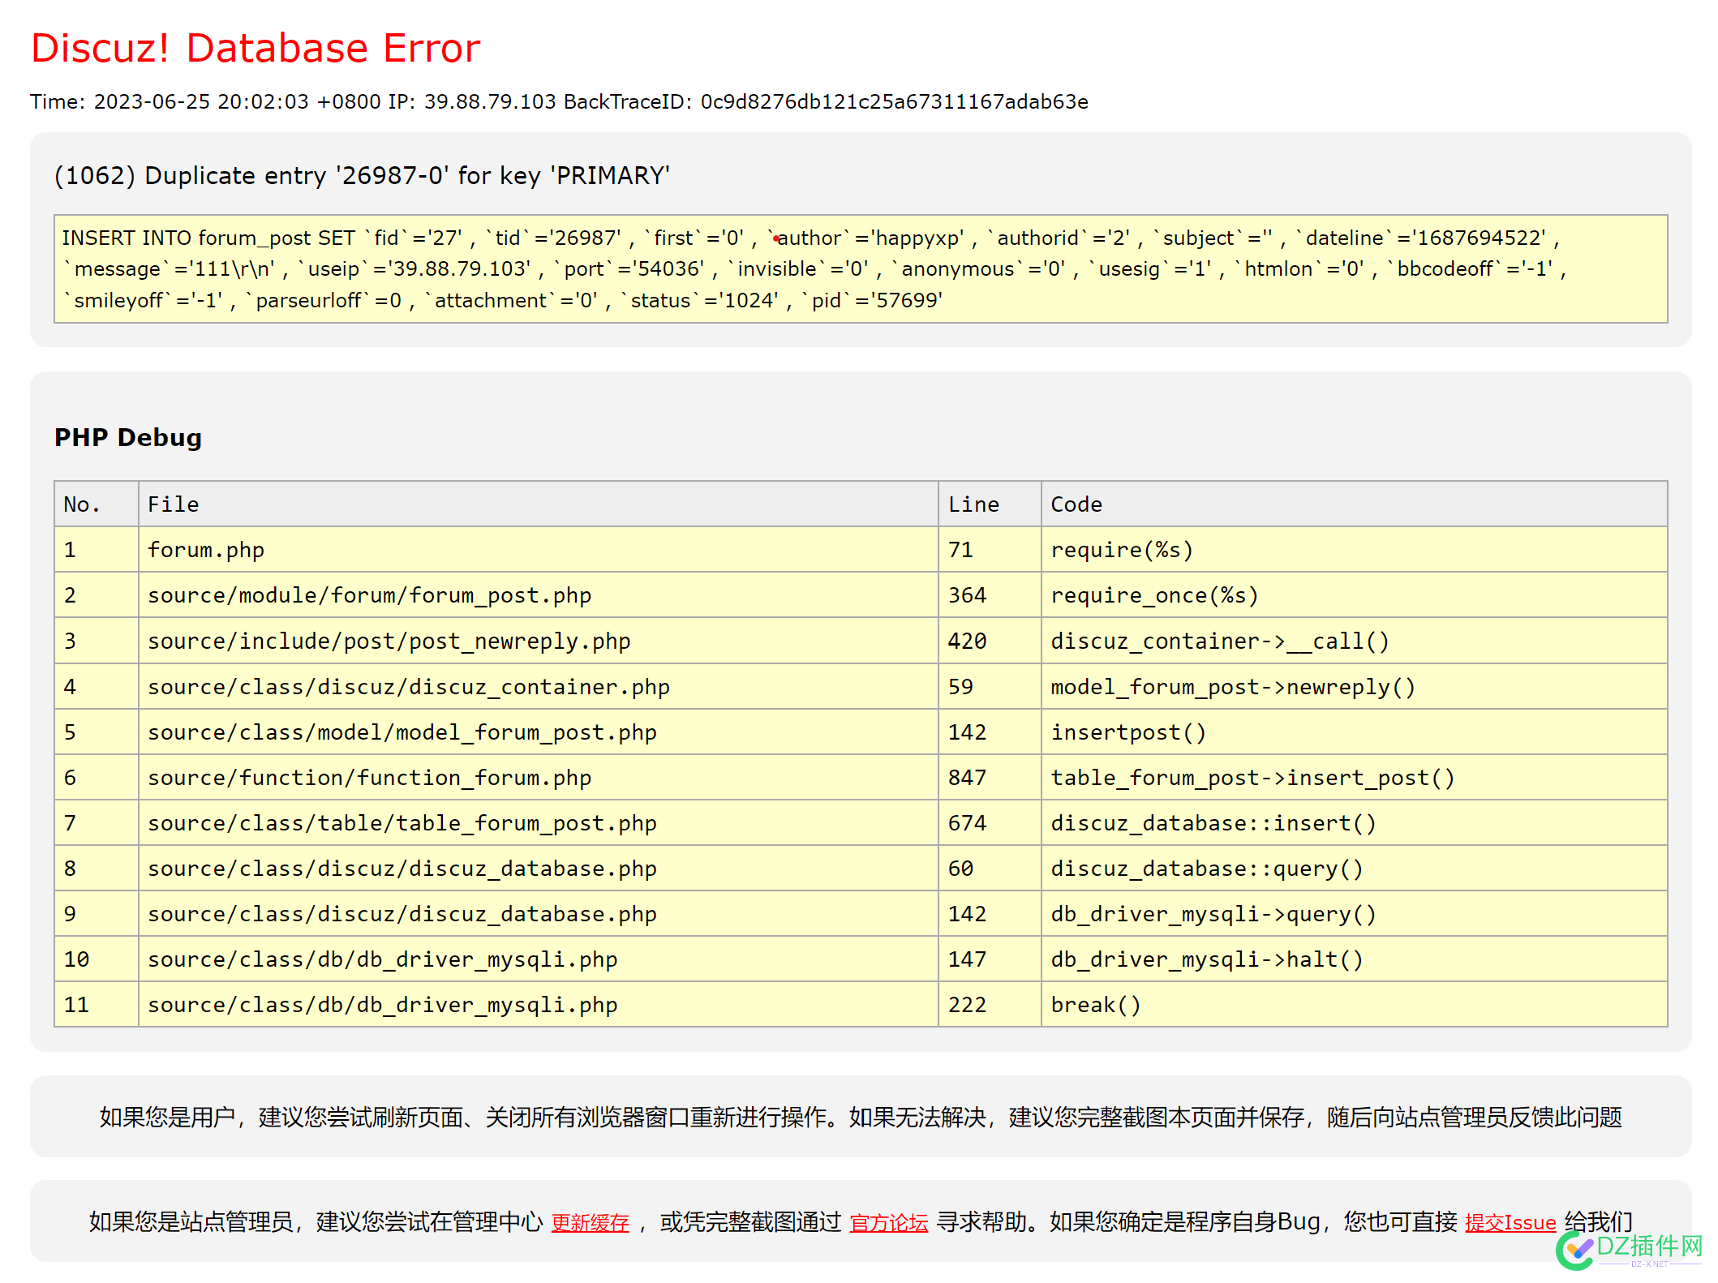Select source/class/model/model_forum_post.php cell
1718x1283 pixels.
pyautogui.click(x=539, y=732)
